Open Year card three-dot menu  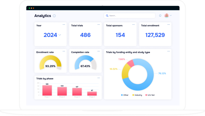(64, 24)
